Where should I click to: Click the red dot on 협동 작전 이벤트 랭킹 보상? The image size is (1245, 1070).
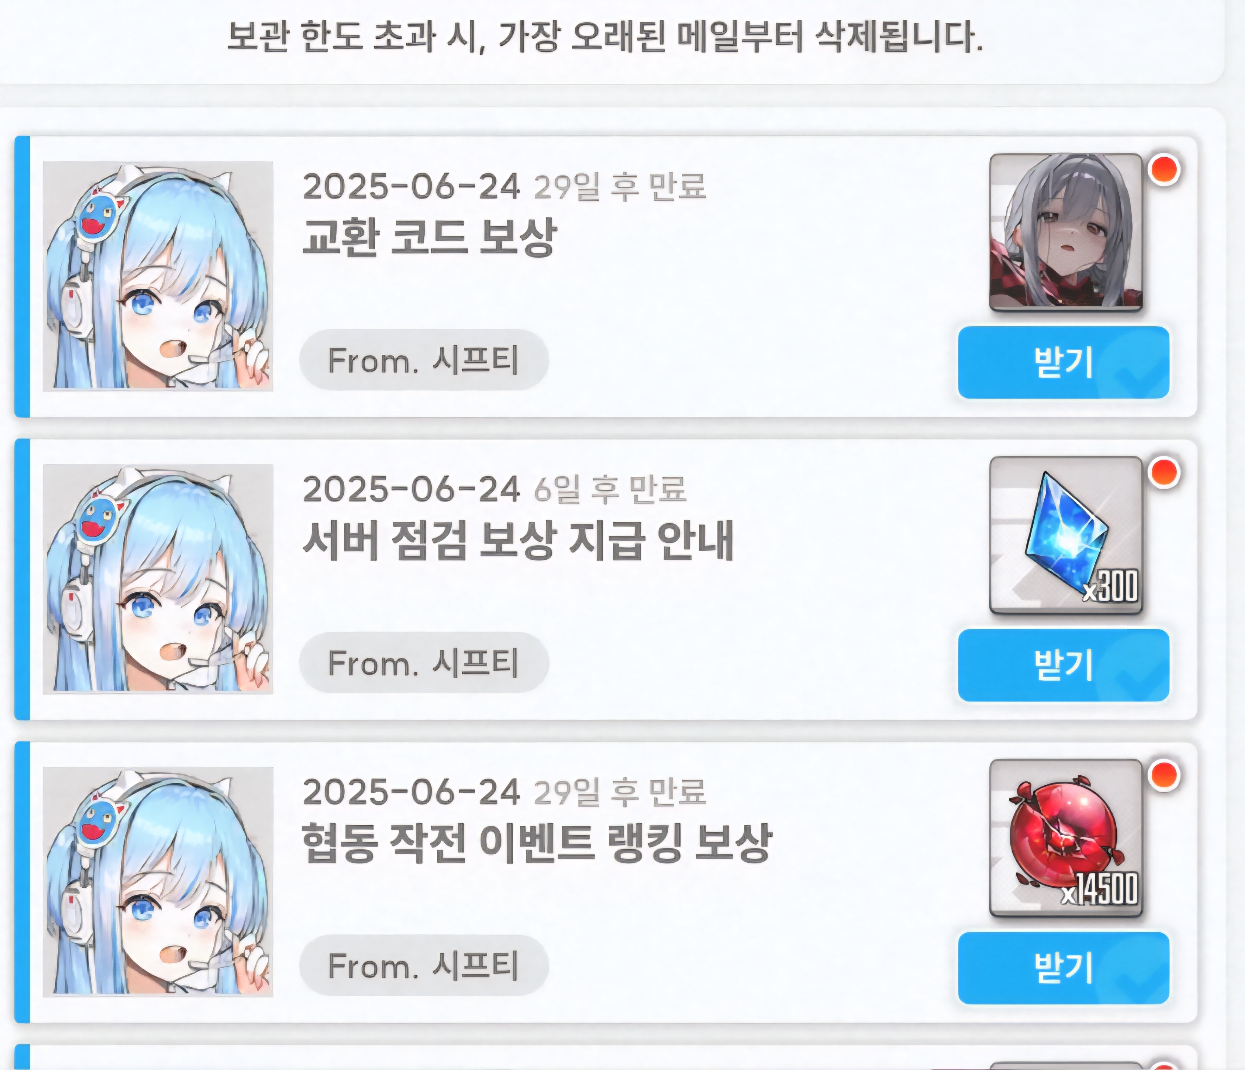tap(1164, 775)
